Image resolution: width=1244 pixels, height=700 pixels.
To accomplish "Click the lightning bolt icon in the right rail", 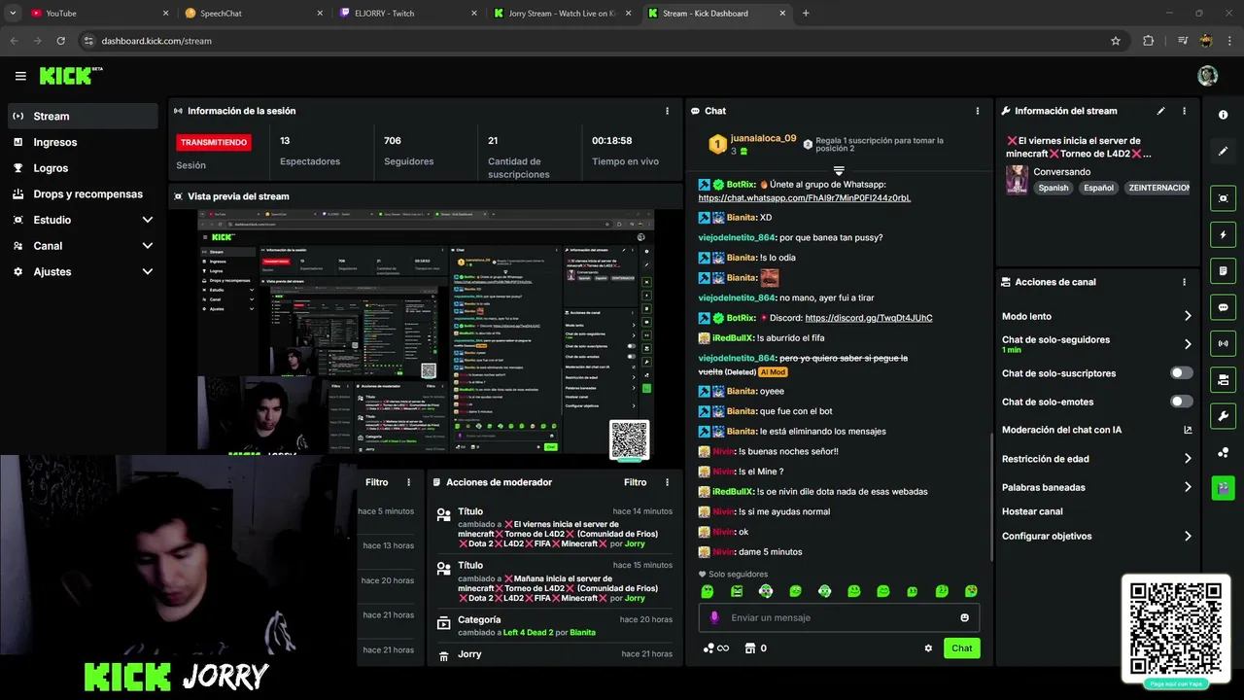I will coord(1223,234).
